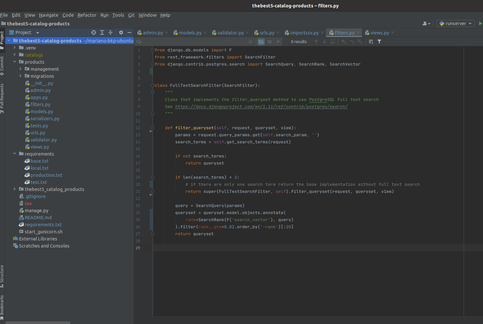The height and width of the screenshot is (324, 483).
Task: Open the runserver configuration dropdown
Action: click(x=455, y=23)
